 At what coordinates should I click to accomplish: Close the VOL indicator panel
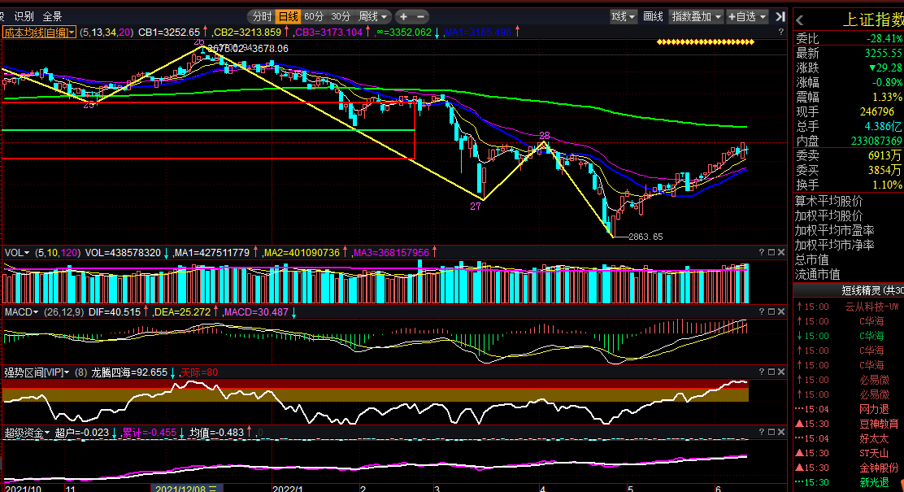pos(781,252)
